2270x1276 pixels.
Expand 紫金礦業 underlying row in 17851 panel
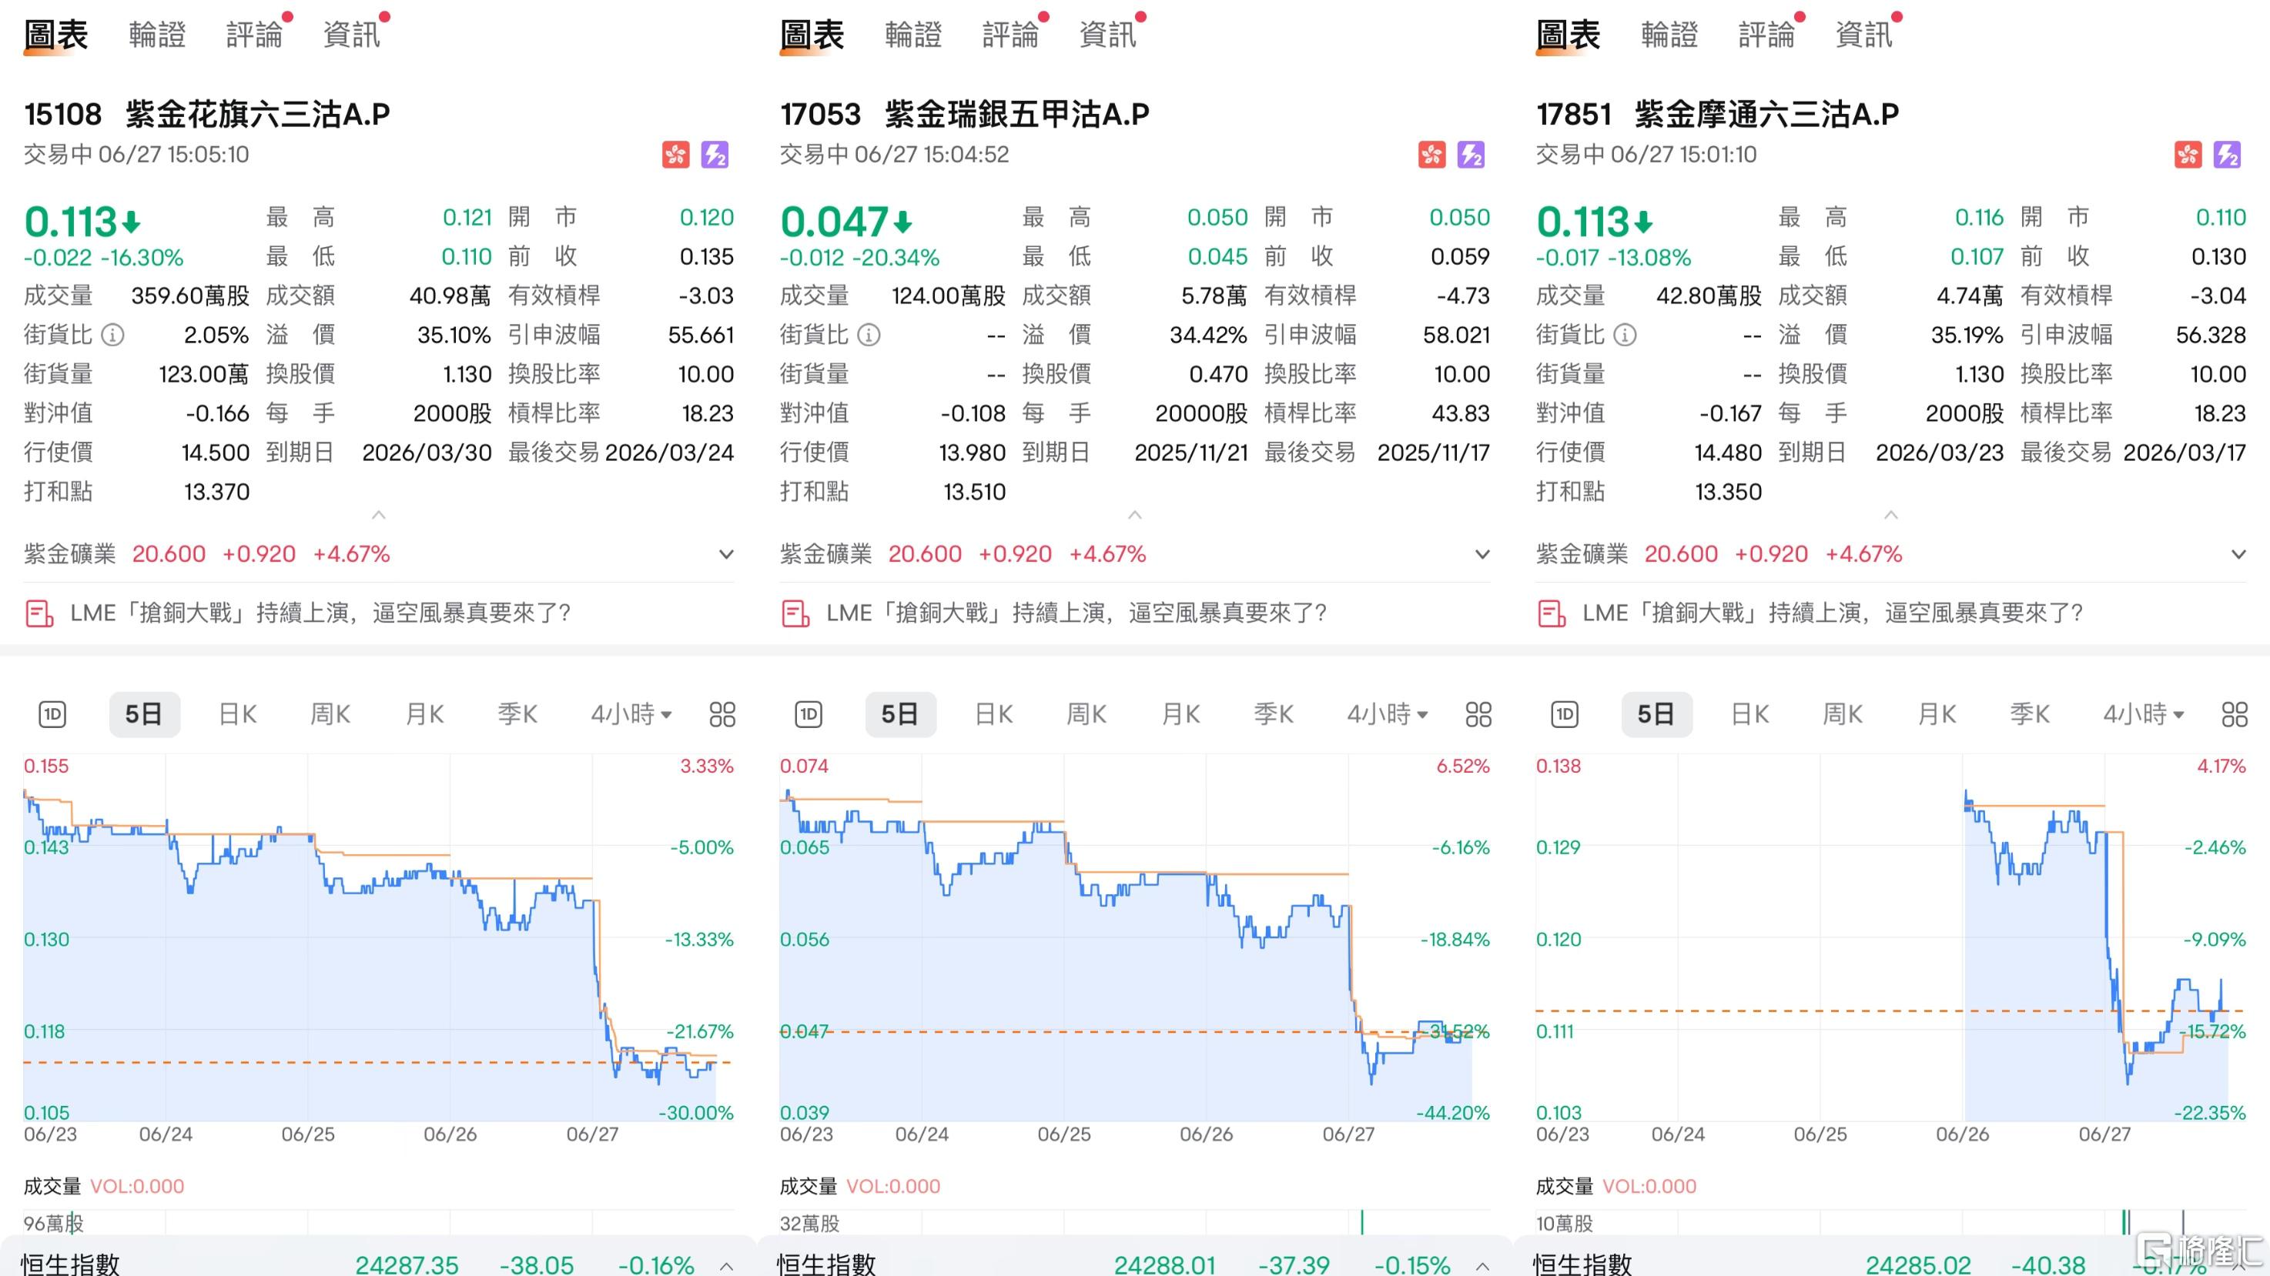click(x=2238, y=555)
